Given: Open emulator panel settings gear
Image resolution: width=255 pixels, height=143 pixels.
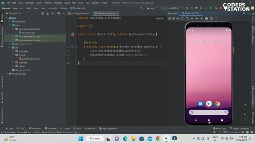Looking at the screenshot, I should coord(243,13).
